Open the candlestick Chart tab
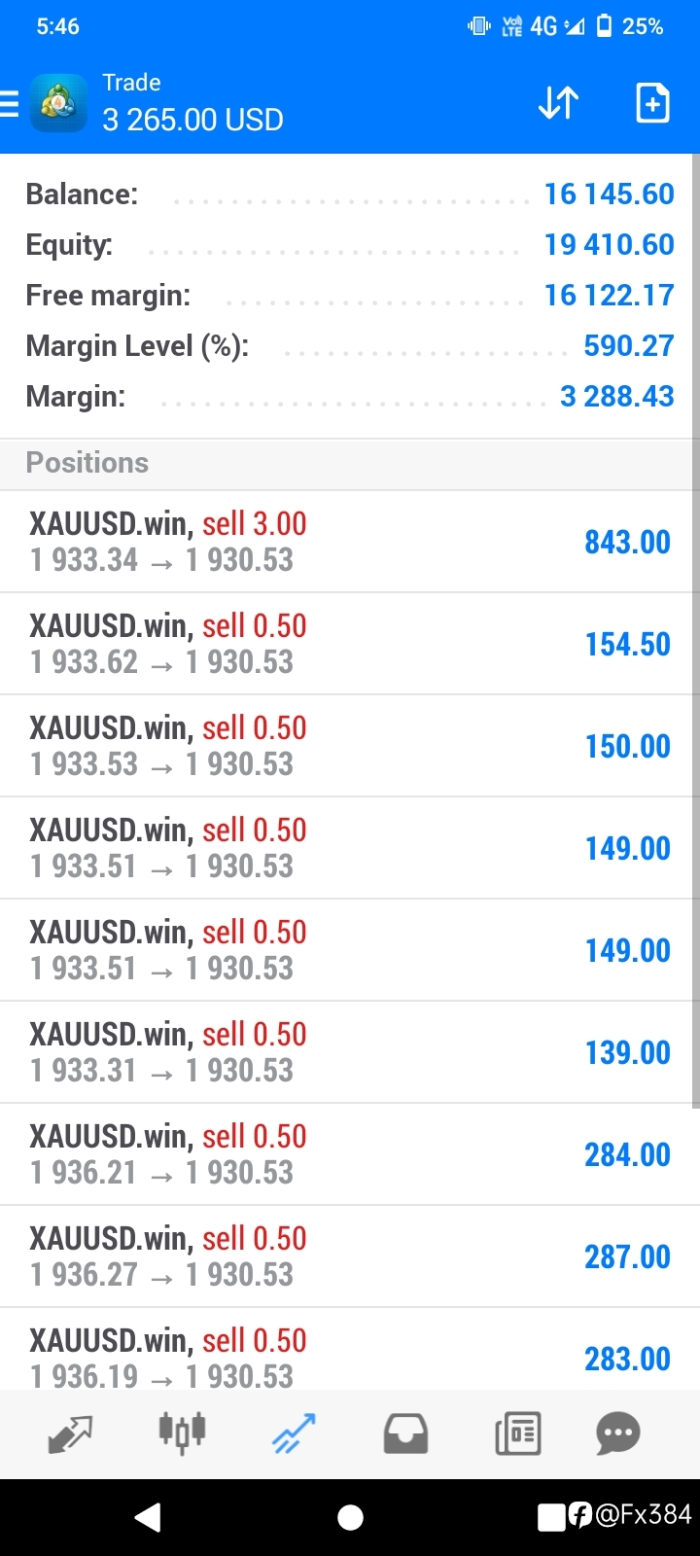Screen dimensions: 700x1556 [x=182, y=1432]
